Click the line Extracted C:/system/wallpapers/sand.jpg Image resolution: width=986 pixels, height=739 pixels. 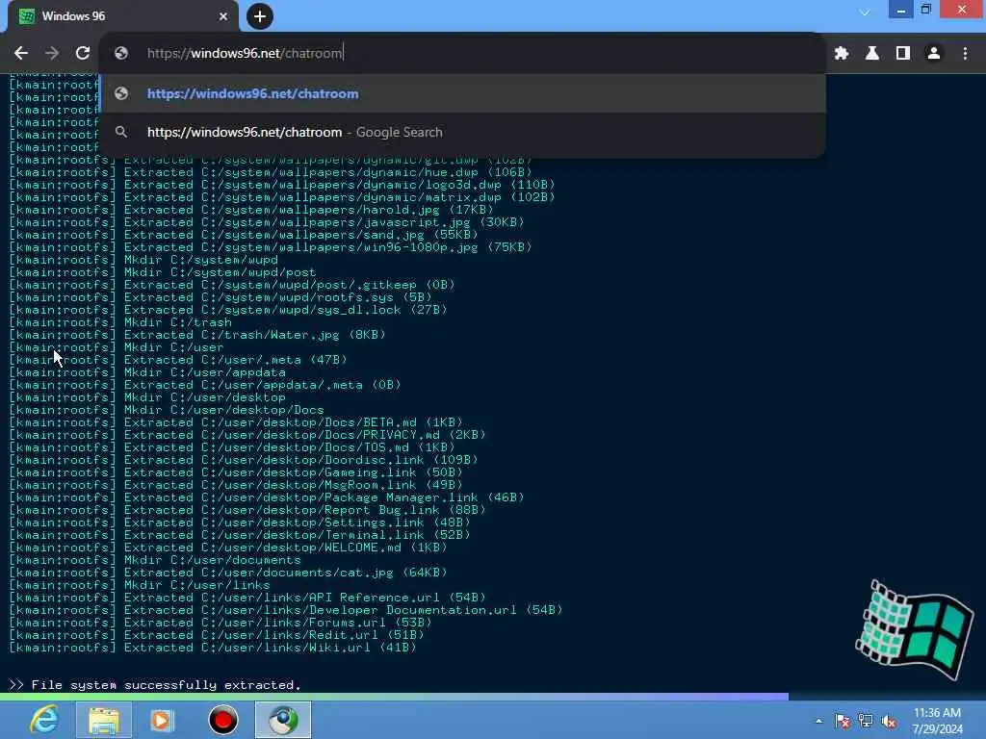[244, 235]
